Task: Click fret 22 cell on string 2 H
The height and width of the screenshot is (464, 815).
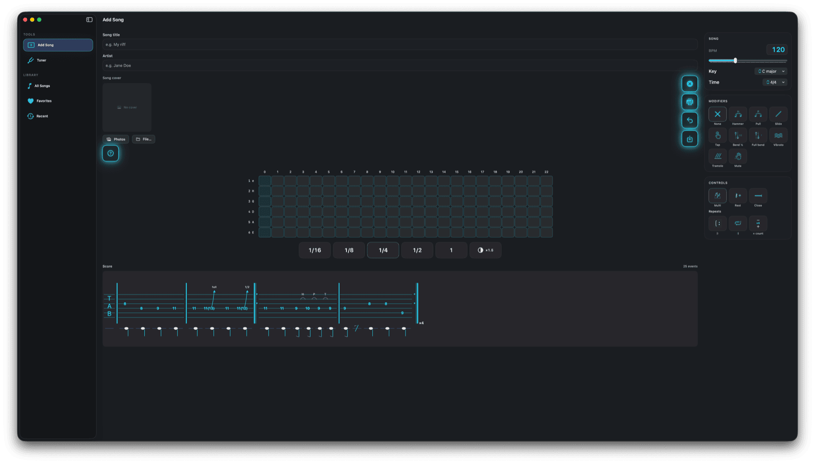Action: coord(547,191)
